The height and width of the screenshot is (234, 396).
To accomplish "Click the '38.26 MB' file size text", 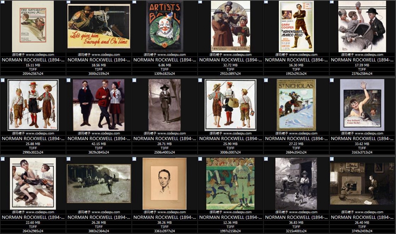I will pyautogui.click(x=165, y=222).
